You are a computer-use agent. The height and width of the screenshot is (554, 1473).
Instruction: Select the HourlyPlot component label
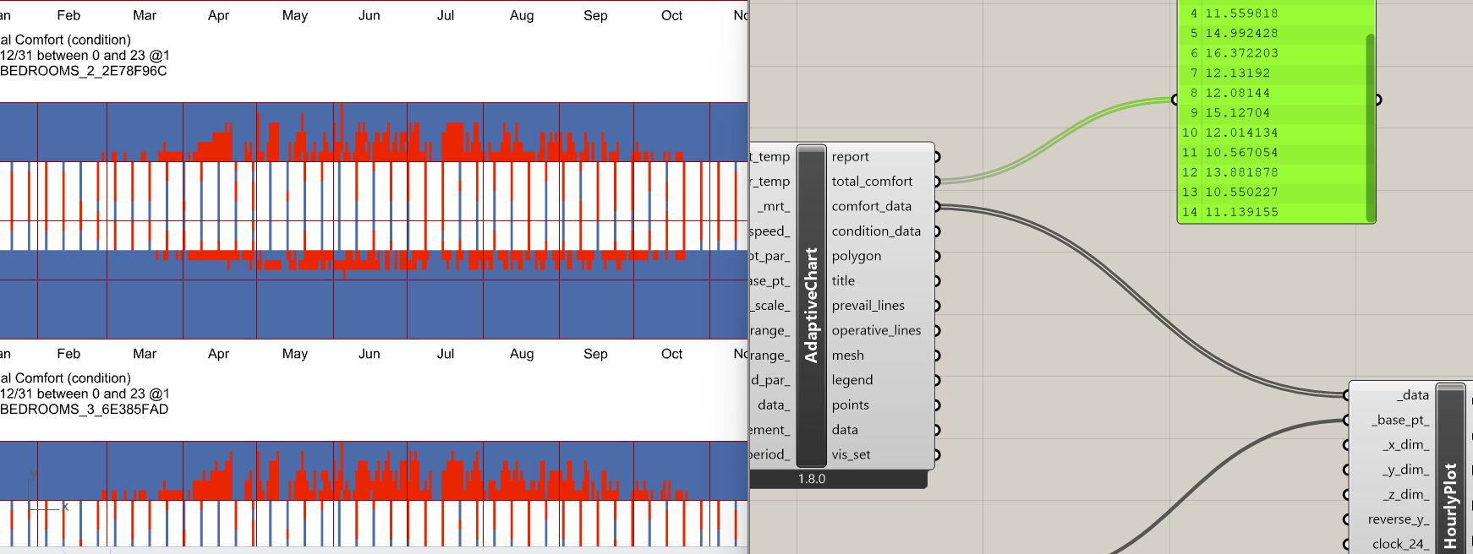(1450, 505)
